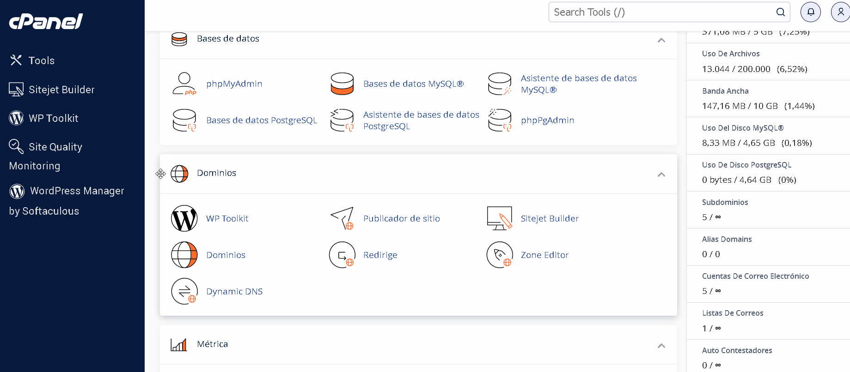Click the WP Toolkit sidebar WordPress icon
This screenshot has height=372, width=850.
pyautogui.click(x=16, y=118)
